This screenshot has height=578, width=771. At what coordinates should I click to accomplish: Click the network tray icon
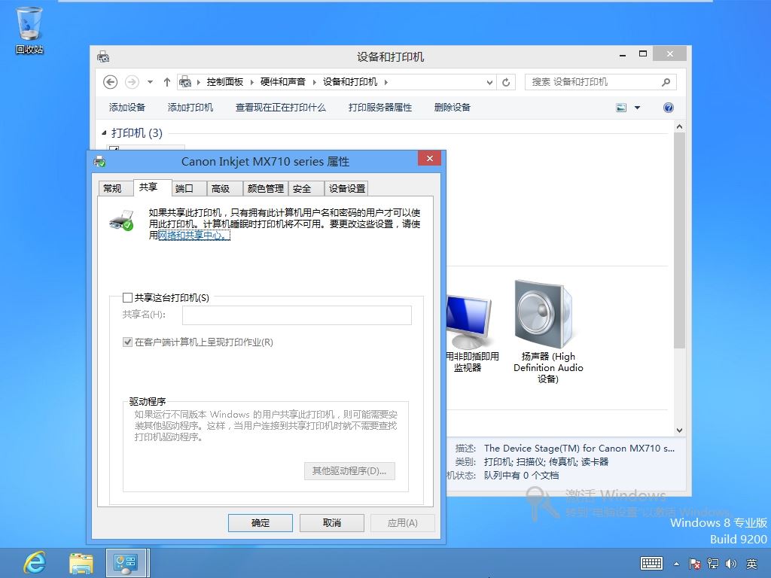712,564
